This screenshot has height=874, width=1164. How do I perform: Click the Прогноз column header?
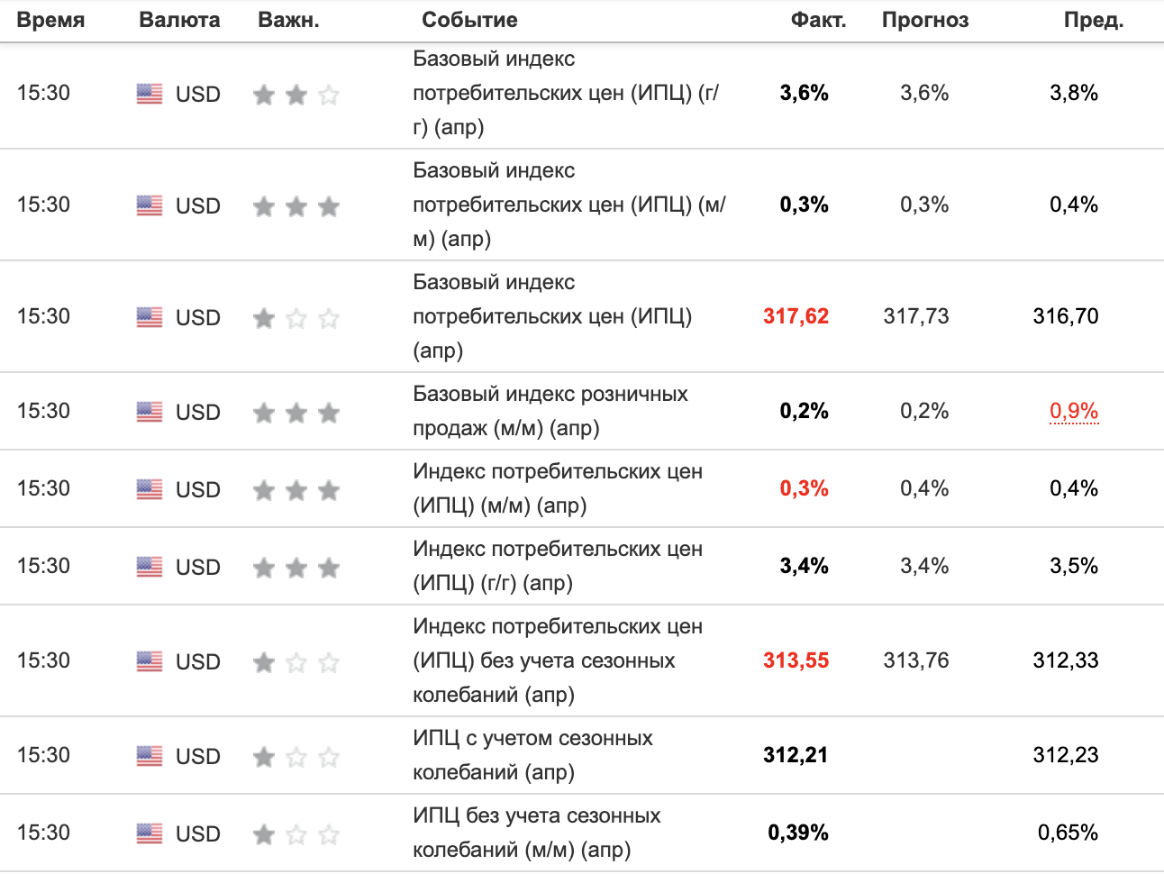925,20
